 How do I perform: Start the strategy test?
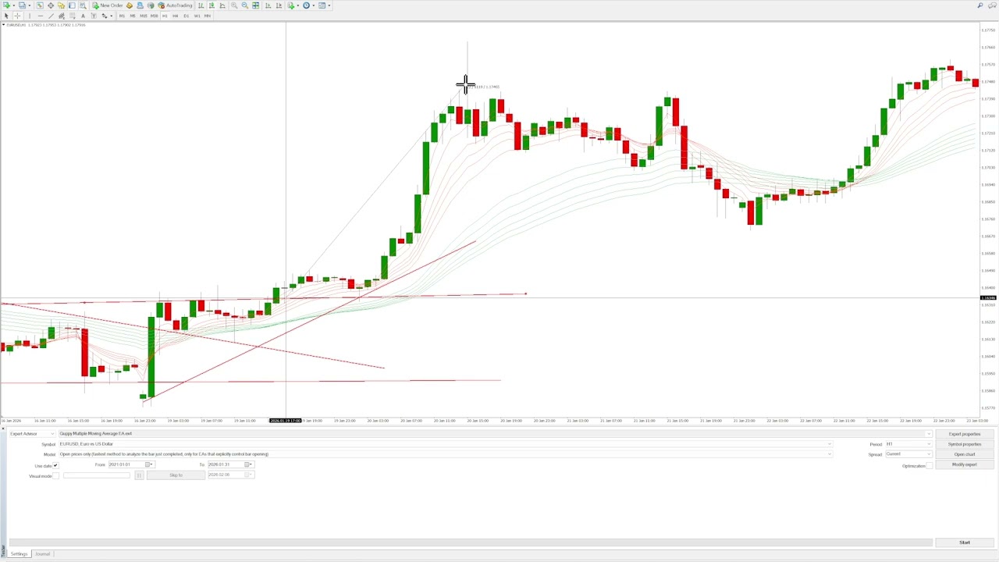click(x=965, y=542)
